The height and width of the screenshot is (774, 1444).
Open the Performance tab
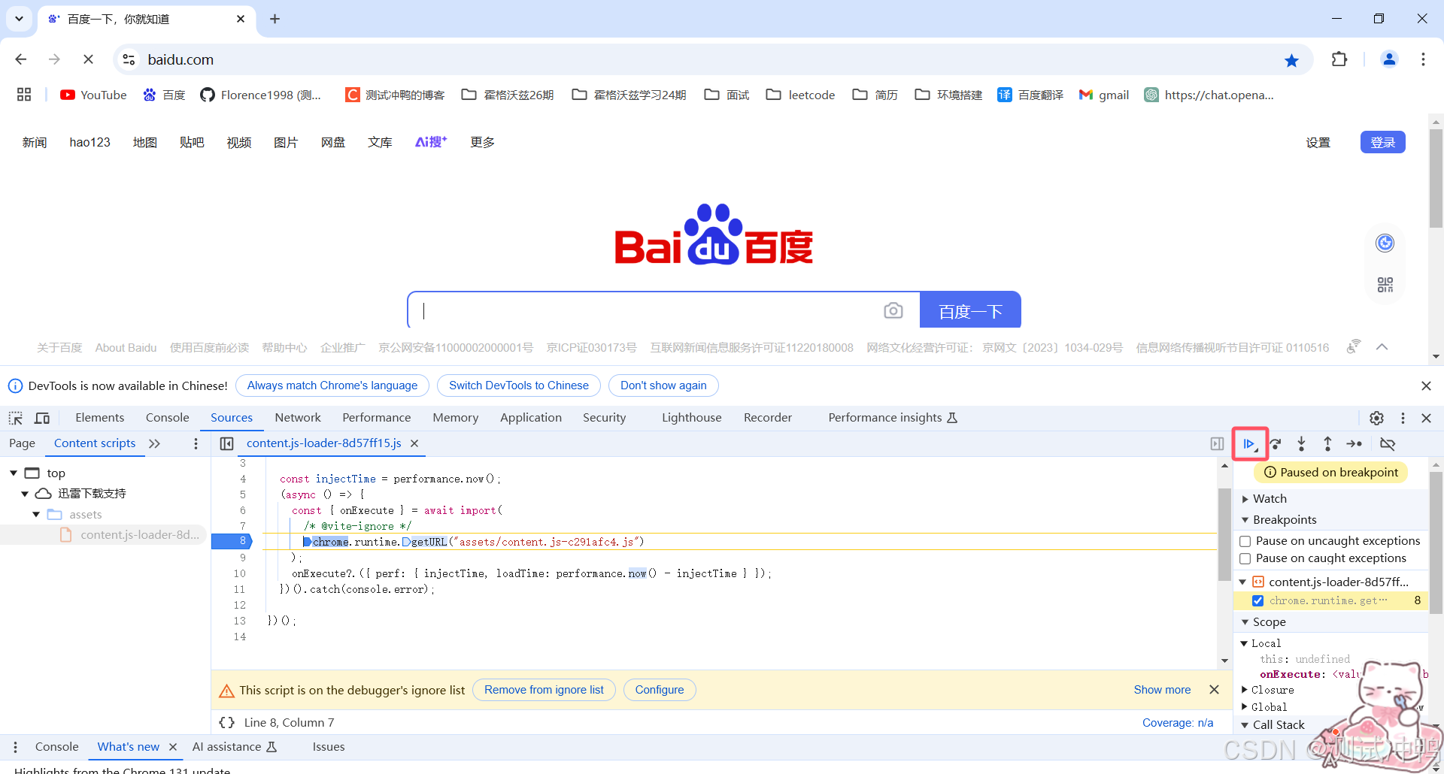coord(376,418)
